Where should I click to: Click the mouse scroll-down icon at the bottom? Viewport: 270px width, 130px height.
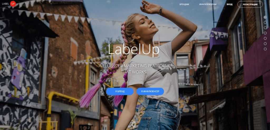[133, 125]
